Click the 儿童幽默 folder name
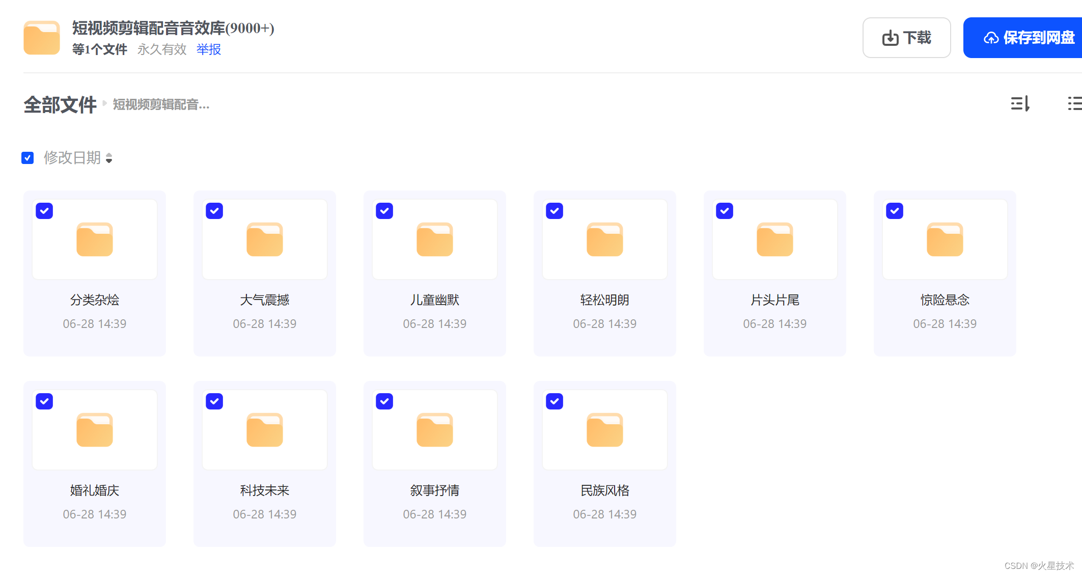This screenshot has height=575, width=1082. [435, 300]
